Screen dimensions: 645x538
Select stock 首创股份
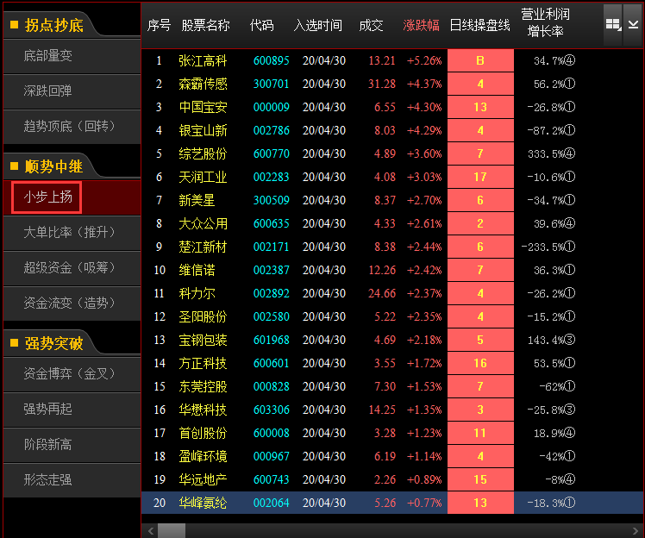[x=203, y=433]
